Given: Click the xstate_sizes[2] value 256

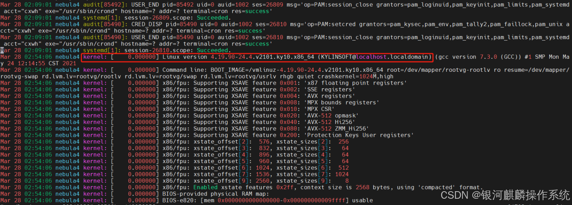Looking at the screenshot, I should (x=343, y=142).
